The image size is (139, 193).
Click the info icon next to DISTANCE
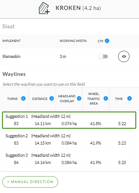[x=52, y=98]
